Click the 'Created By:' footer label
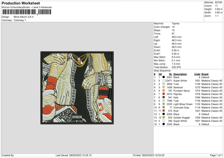This screenshot has width=224, height=158. point(8,155)
